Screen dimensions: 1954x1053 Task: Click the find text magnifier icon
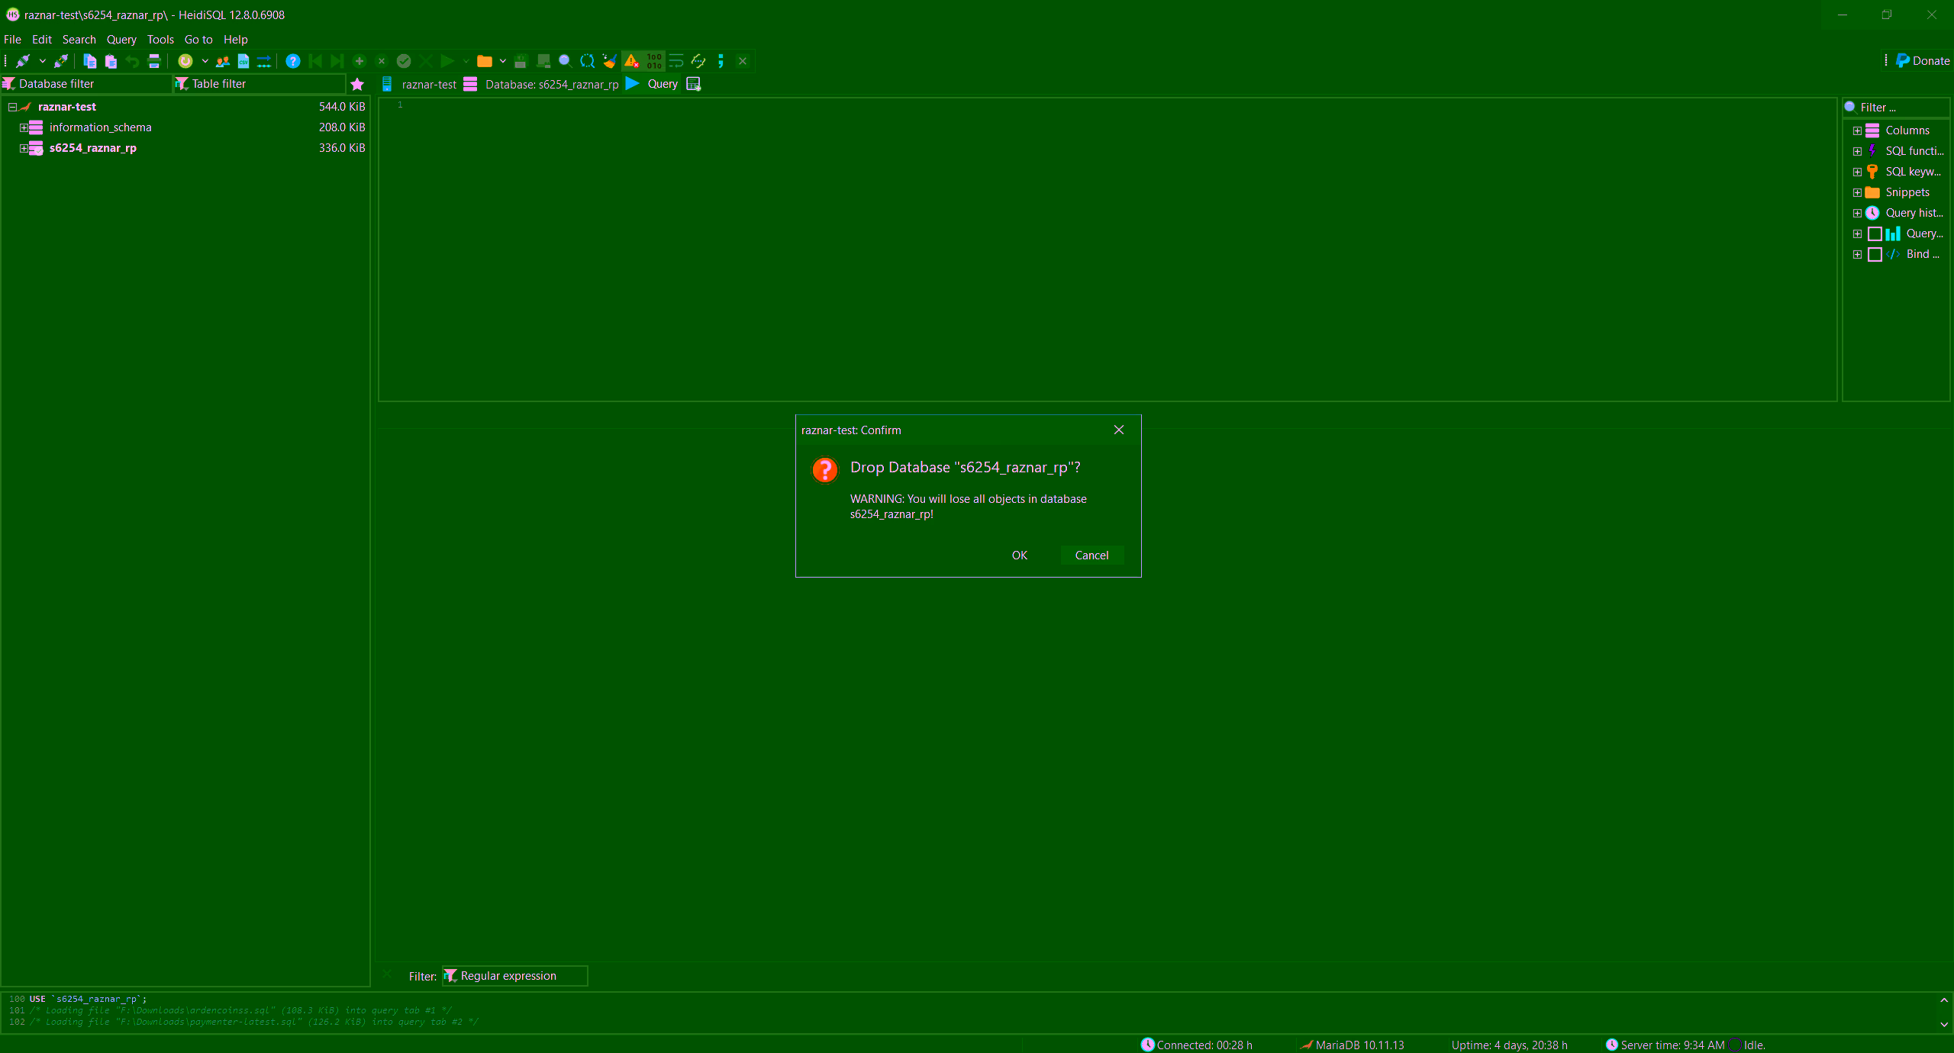(x=565, y=61)
